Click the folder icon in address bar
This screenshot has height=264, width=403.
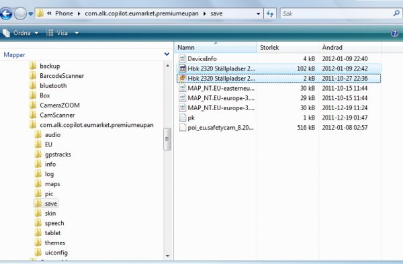click(40, 13)
